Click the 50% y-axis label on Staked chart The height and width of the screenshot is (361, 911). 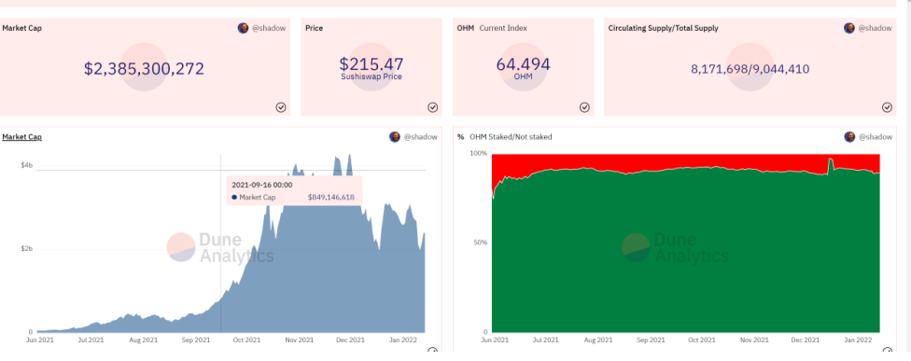[x=480, y=243]
